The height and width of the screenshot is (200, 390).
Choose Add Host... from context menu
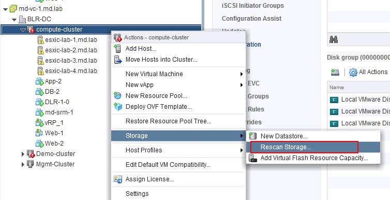(x=178, y=49)
